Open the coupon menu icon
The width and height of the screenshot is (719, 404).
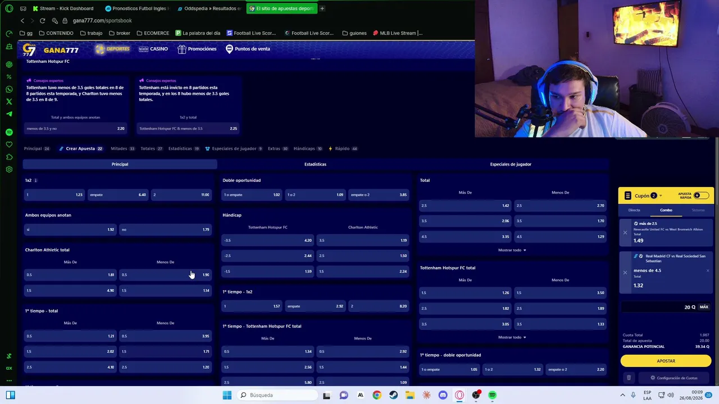[627, 196]
